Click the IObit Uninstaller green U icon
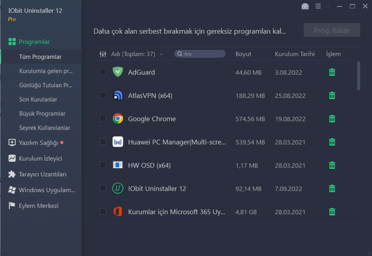372x256 pixels. click(118, 188)
